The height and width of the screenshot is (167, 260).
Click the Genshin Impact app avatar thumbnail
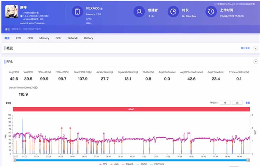pos(12,11)
